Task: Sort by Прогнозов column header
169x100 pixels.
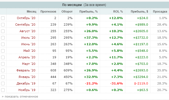Action: (48, 11)
